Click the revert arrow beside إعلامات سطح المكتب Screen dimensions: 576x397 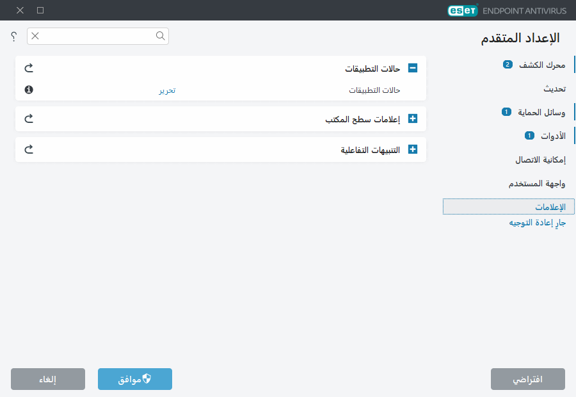coord(28,118)
